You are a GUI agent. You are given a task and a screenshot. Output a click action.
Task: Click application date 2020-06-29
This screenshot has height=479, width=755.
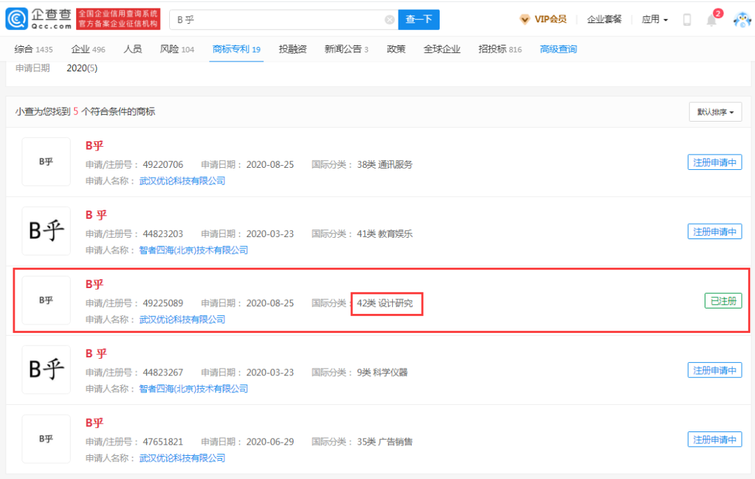[270, 442]
